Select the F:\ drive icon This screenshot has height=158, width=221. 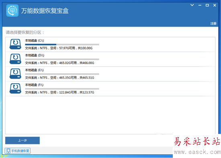click(x=15, y=88)
